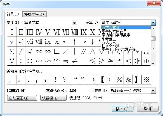Screen dimensions: 163x116
Task: Select the not-equal symbol
Action: 74,61
